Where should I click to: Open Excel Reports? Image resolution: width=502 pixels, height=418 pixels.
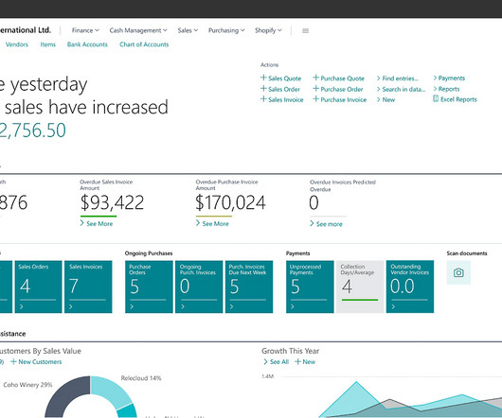tap(455, 99)
